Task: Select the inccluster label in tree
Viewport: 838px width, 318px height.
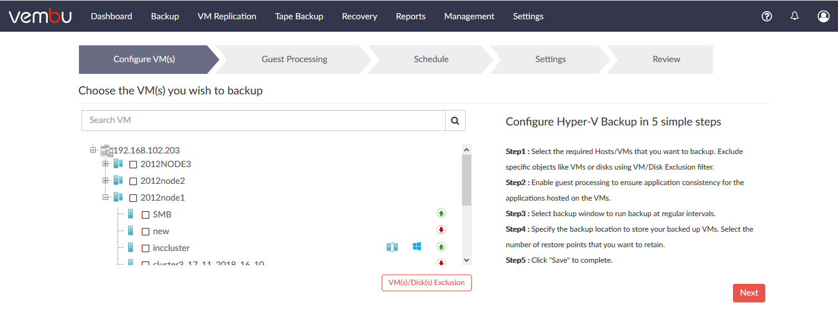Action: [x=172, y=248]
